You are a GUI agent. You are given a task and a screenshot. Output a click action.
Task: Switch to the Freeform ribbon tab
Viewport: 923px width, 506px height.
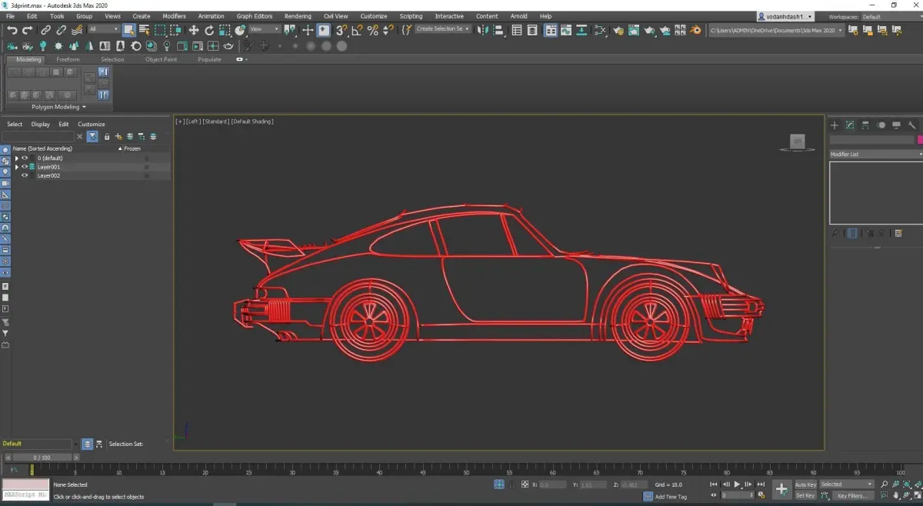[x=68, y=59]
